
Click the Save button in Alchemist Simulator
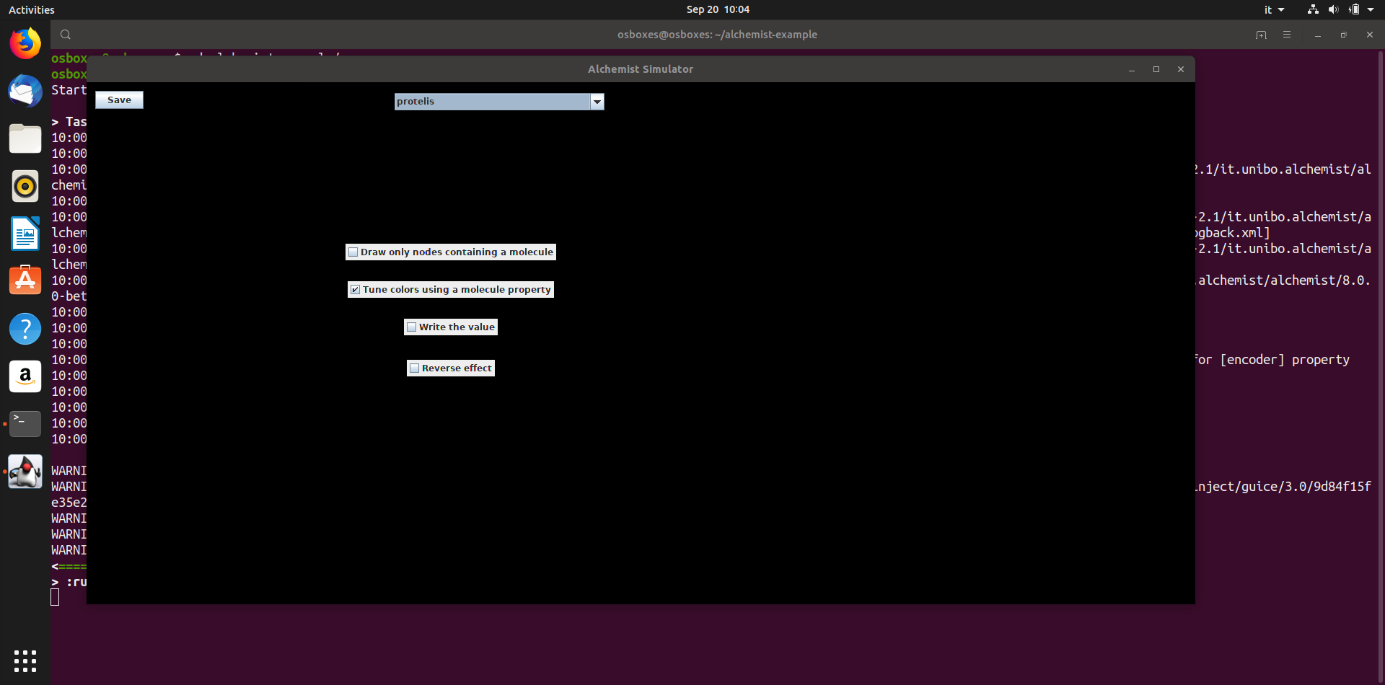(x=119, y=100)
